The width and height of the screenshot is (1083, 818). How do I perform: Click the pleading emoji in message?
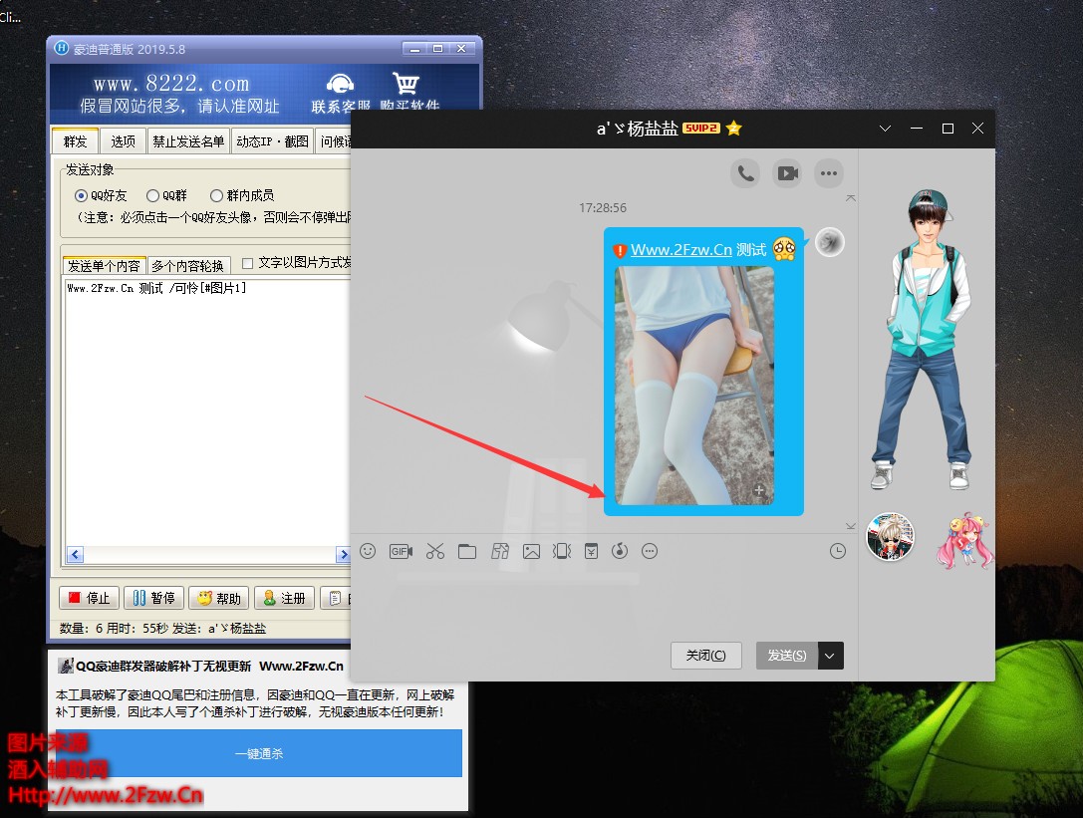pos(785,249)
